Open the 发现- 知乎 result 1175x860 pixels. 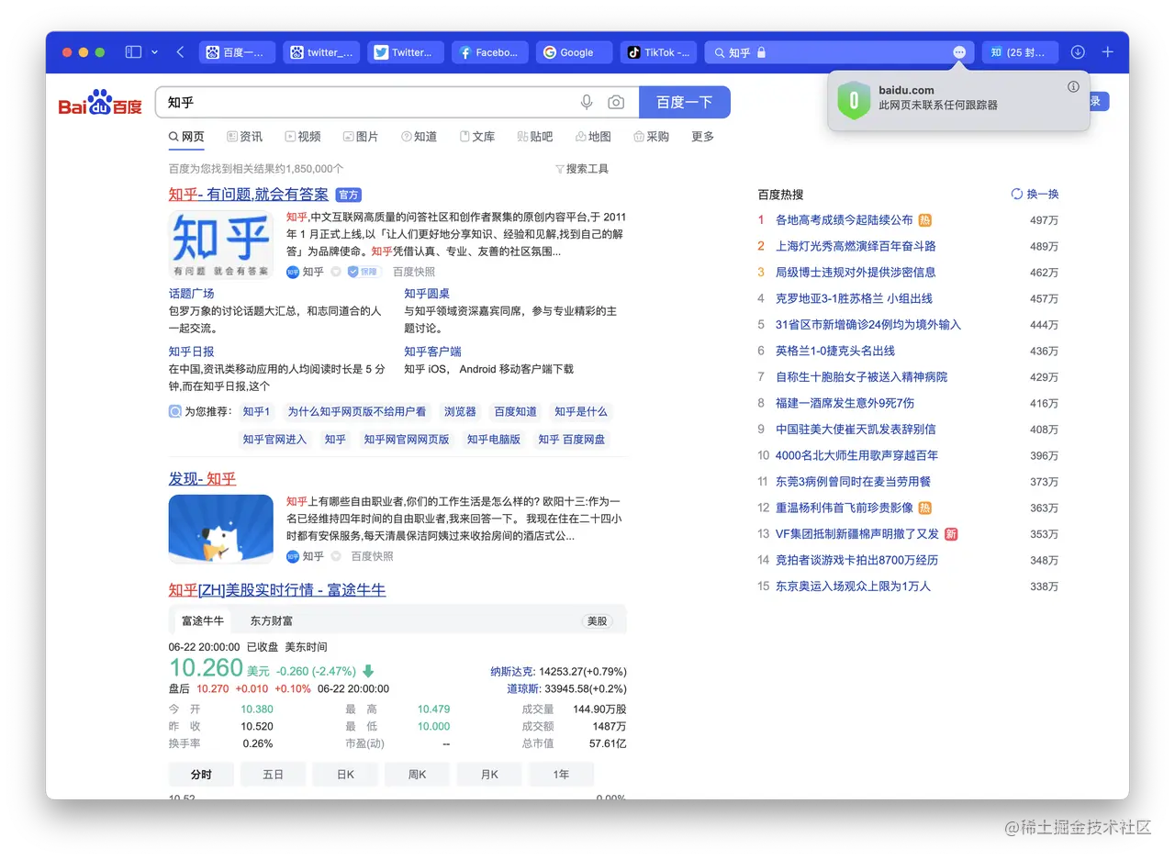(203, 479)
